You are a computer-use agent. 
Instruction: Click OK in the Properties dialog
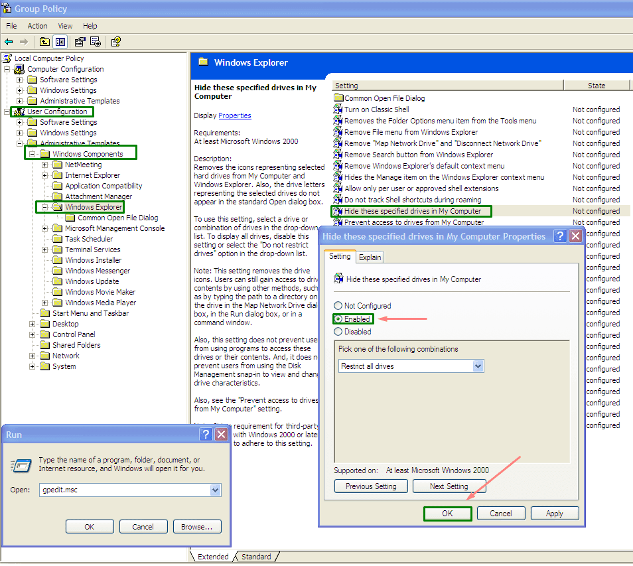(447, 514)
